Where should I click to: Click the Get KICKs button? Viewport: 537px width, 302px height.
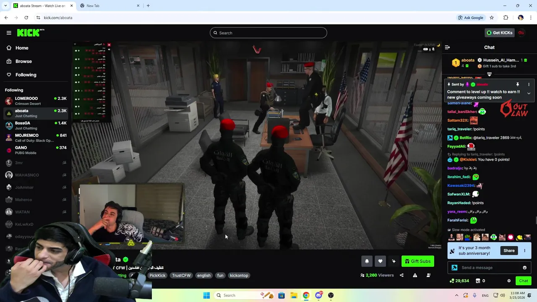point(499,33)
